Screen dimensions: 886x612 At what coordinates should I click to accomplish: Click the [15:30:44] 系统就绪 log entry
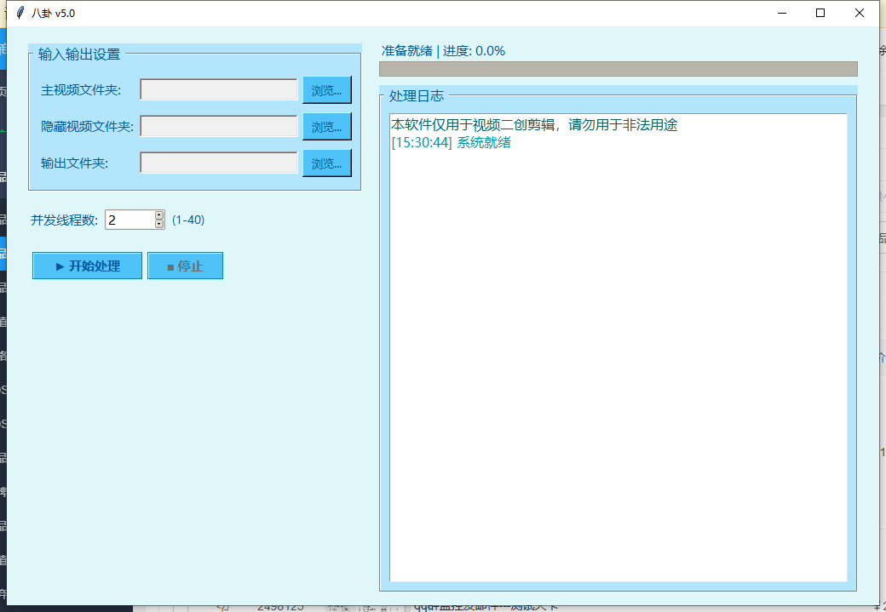[x=451, y=143]
